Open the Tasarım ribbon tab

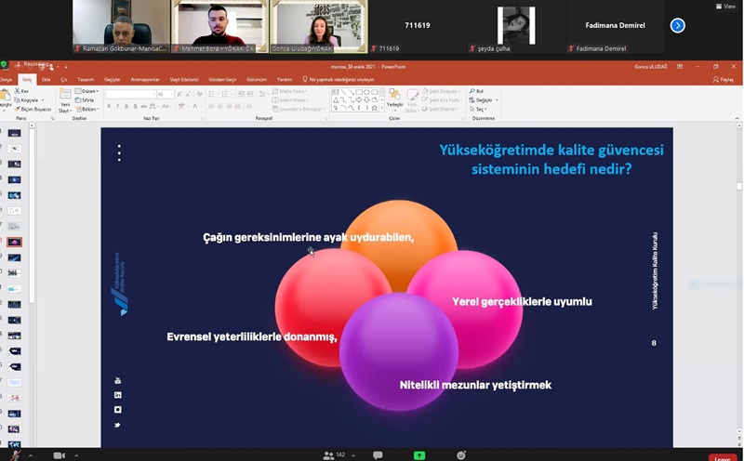pyautogui.click(x=86, y=80)
